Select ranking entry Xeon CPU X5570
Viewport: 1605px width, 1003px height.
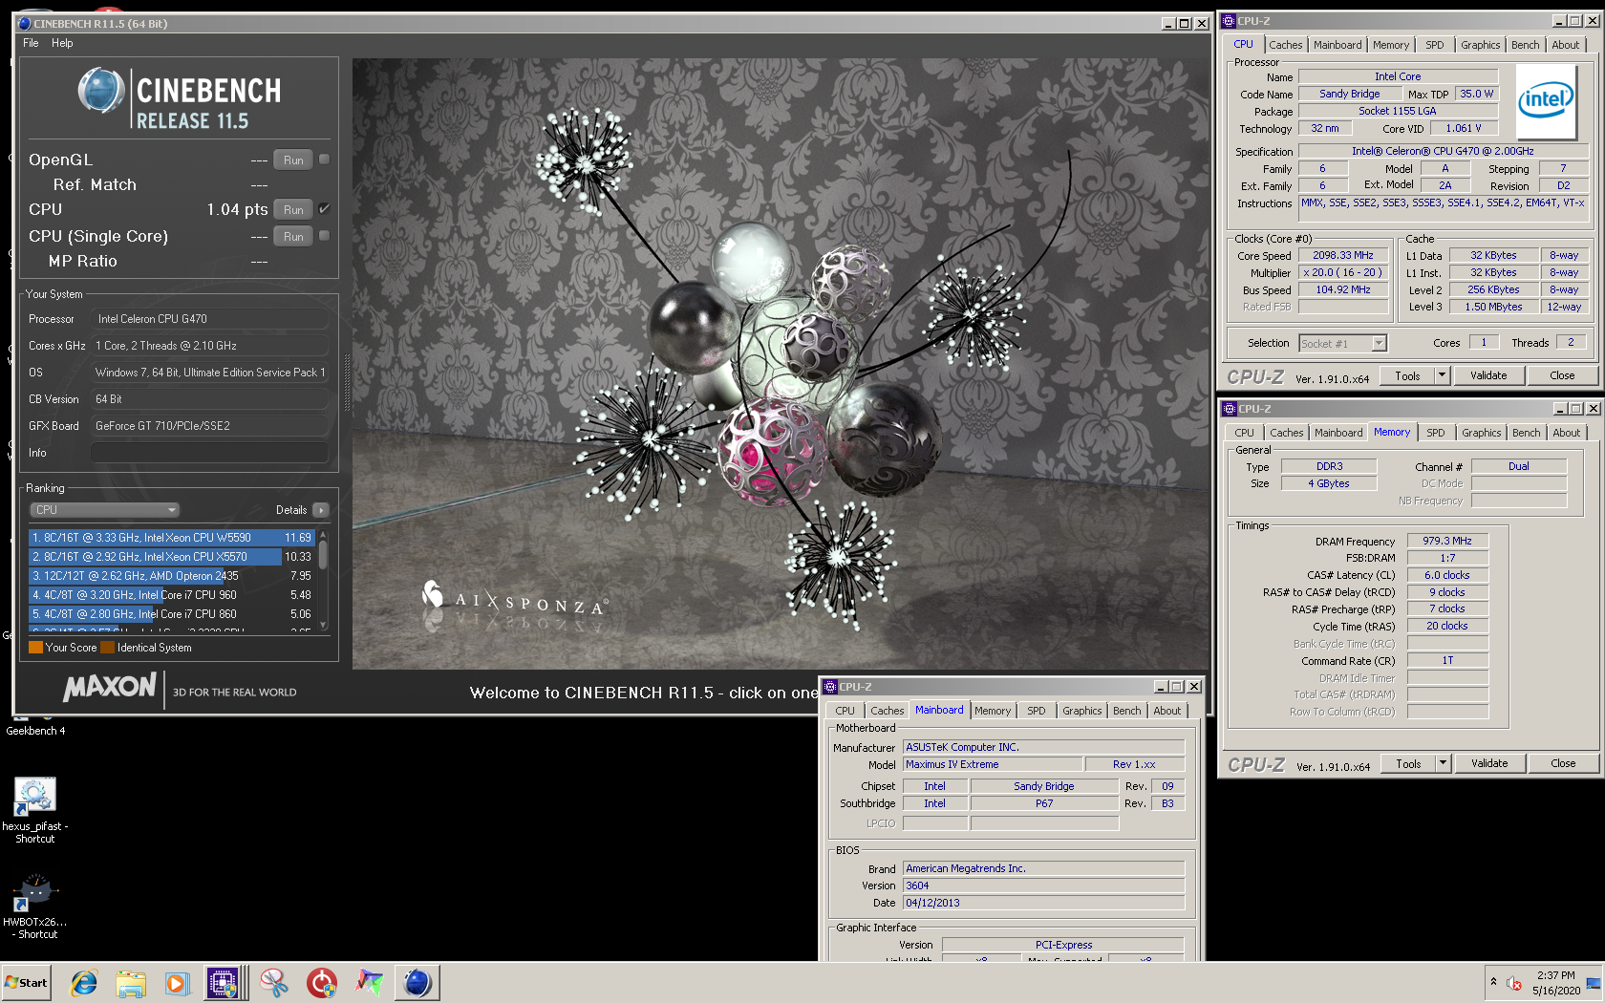click(172, 557)
